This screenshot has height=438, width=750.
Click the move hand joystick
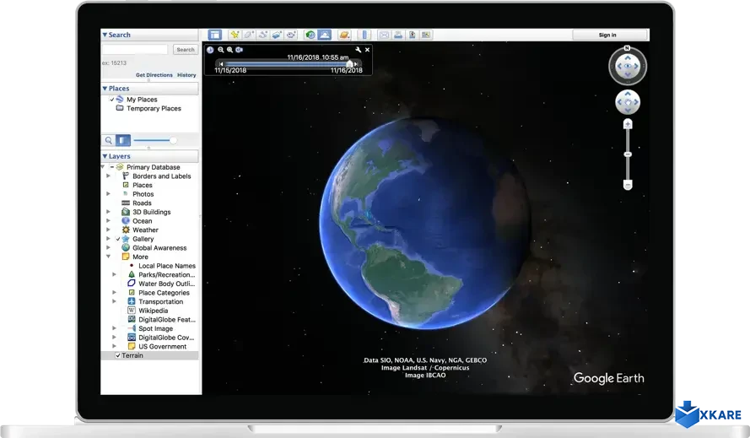[x=628, y=102]
